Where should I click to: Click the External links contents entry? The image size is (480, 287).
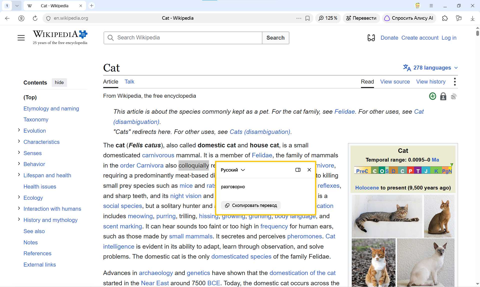[39, 265]
